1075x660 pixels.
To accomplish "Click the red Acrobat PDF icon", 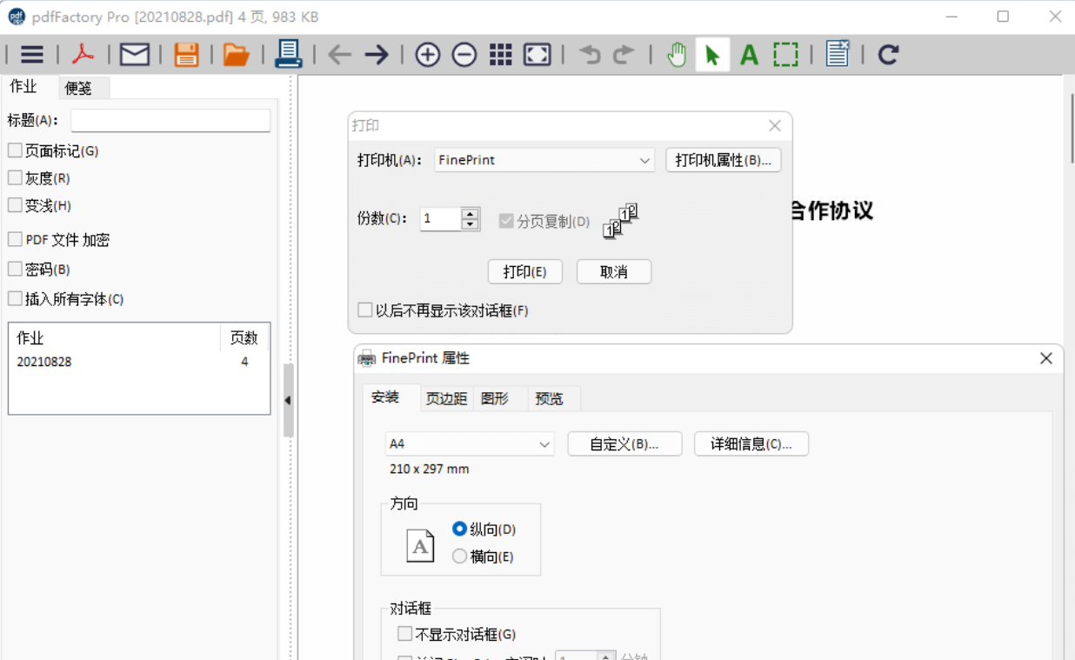I will (x=83, y=55).
